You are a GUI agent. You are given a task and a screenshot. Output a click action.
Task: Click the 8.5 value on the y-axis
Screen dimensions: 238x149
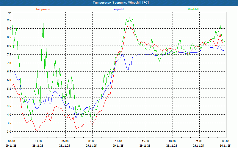[x=9, y=38]
